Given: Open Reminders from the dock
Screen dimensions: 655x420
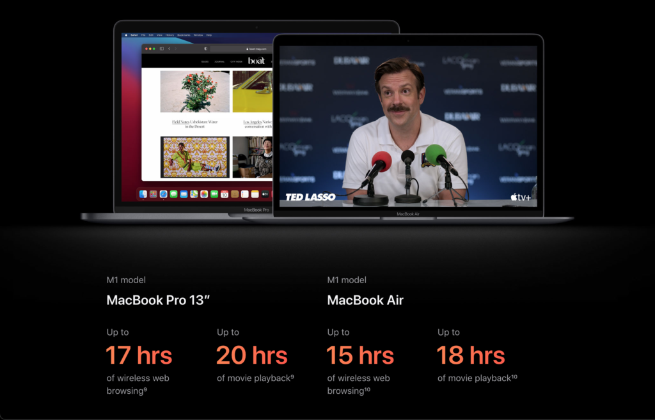Looking at the screenshot, I should coord(245,194).
